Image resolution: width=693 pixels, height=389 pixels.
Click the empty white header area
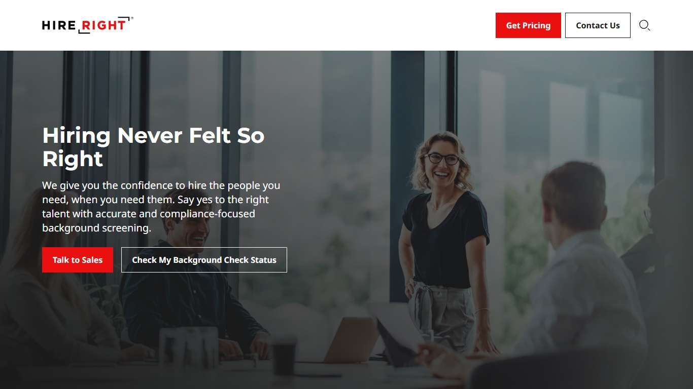coord(315,25)
